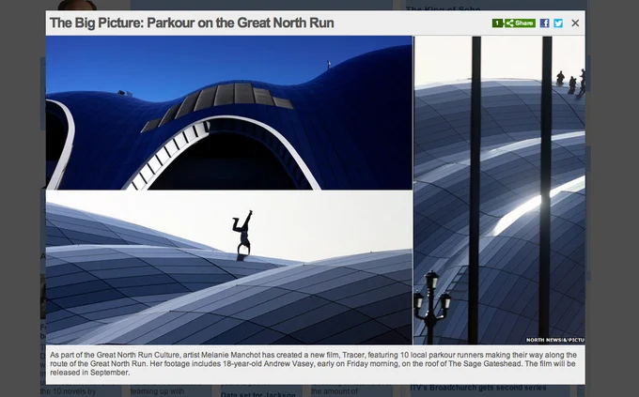Screen dimensions: 639x397
Task: Share the picture on Twitter
Action: coord(558,23)
